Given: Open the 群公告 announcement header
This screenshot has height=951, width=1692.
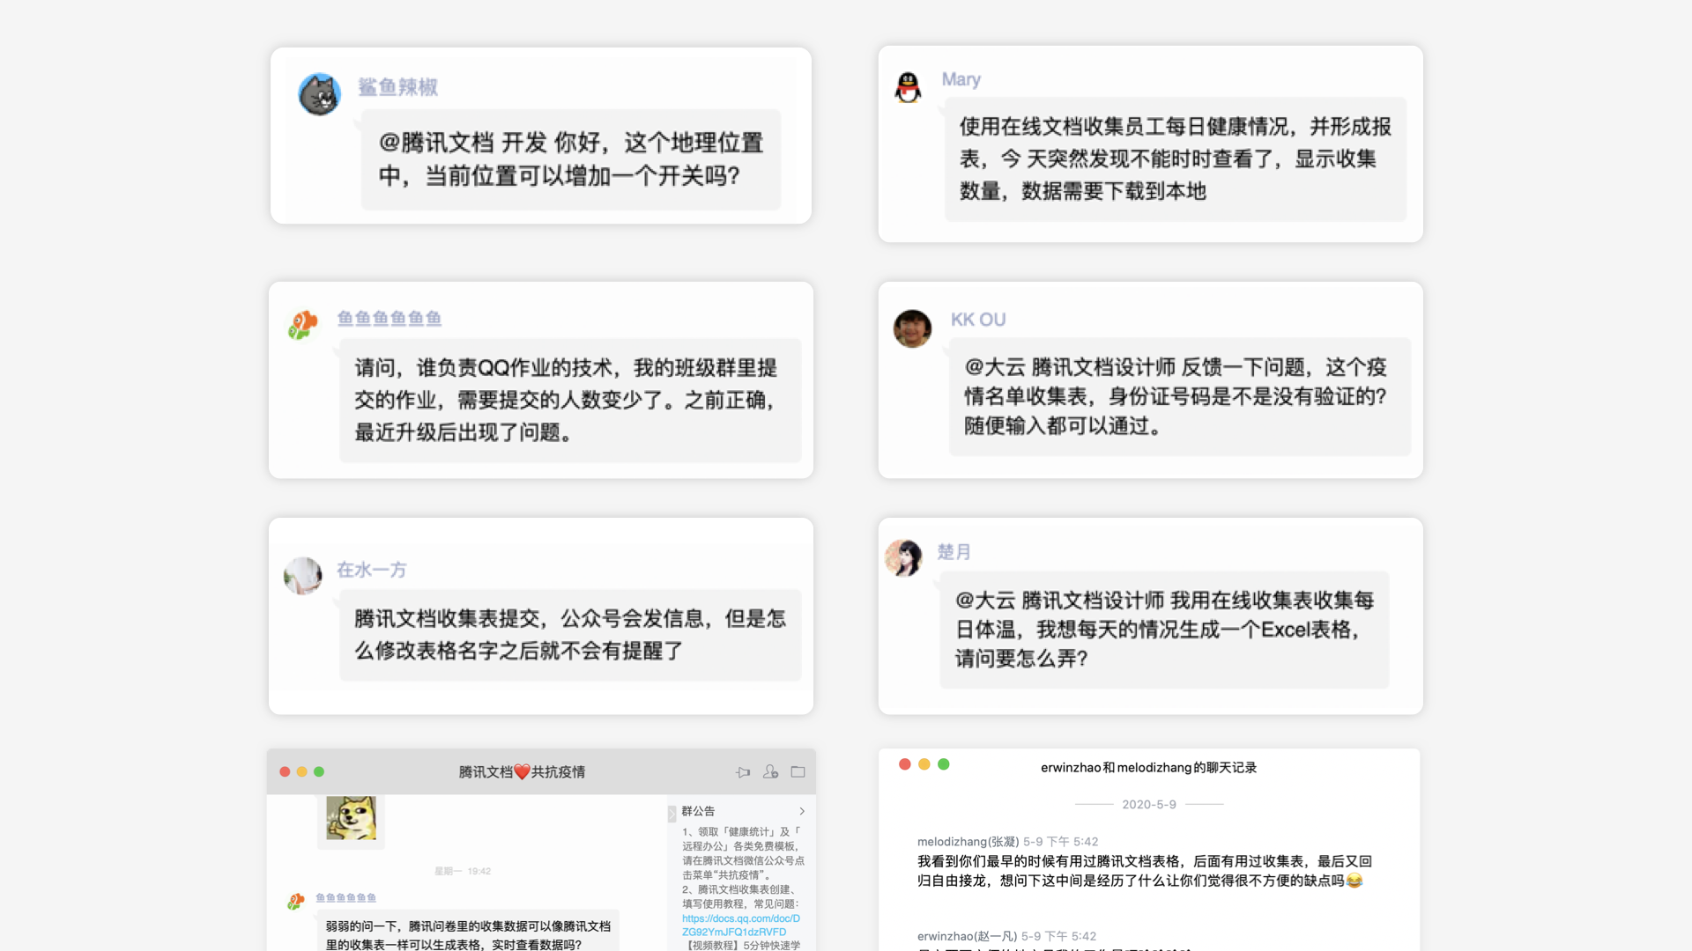Looking at the screenshot, I should (x=698, y=811).
